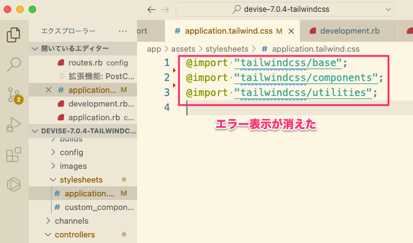Open 拡張機能: PostC... in open editors
413x243 pixels.
coord(83,77)
